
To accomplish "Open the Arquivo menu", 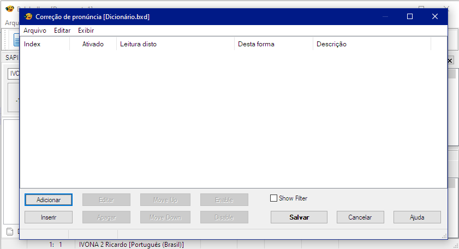I will coord(35,31).
